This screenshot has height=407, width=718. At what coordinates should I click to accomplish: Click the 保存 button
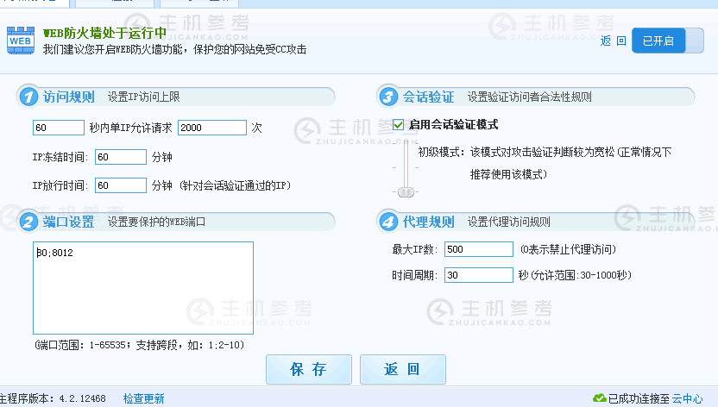click(309, 369)
